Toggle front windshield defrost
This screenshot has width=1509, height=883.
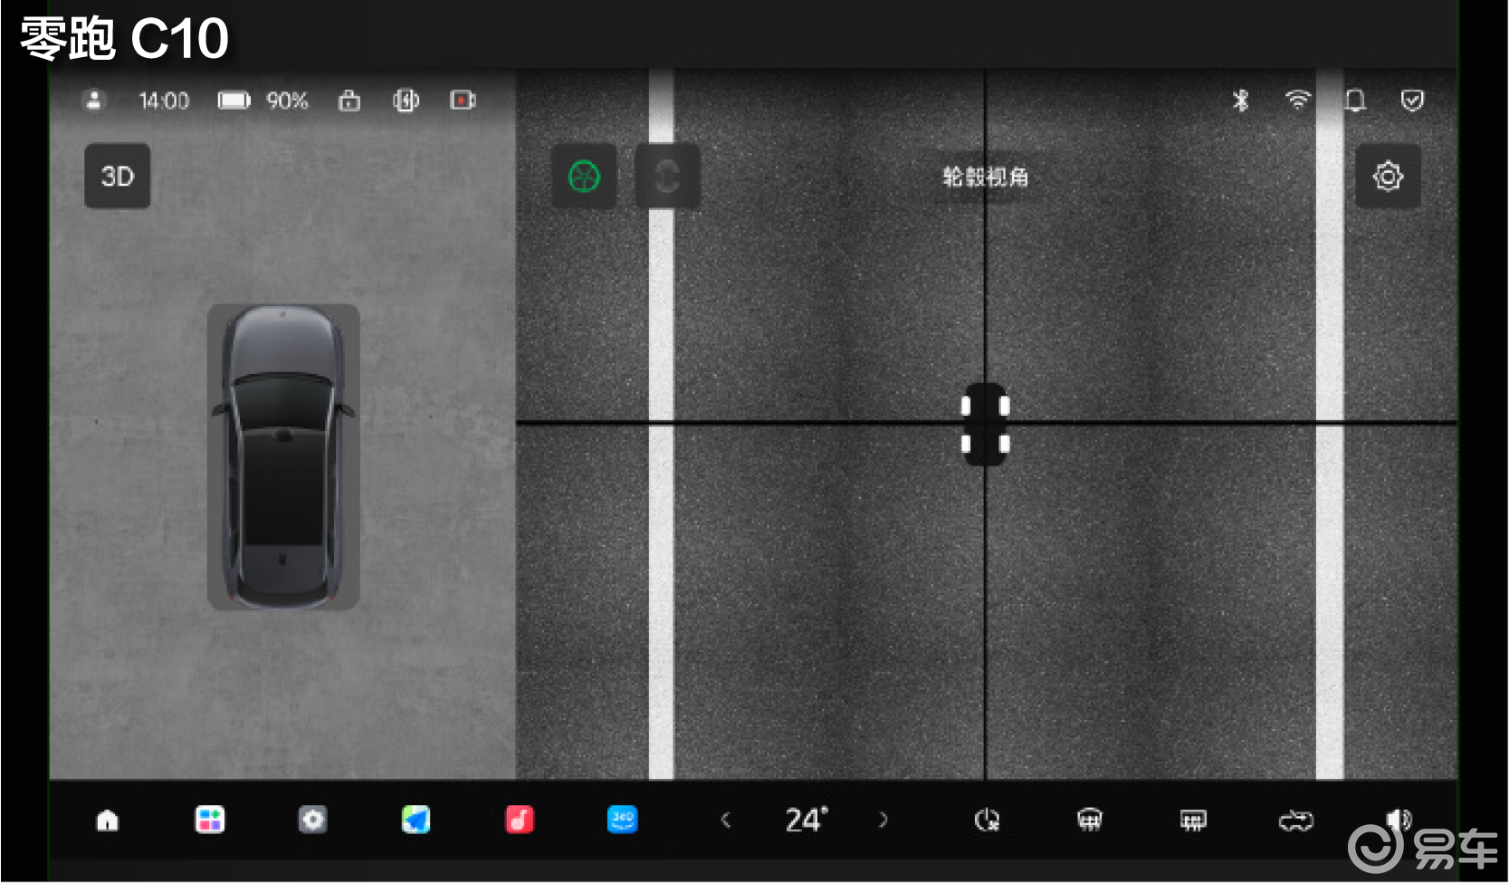(x=1090, y=821)
